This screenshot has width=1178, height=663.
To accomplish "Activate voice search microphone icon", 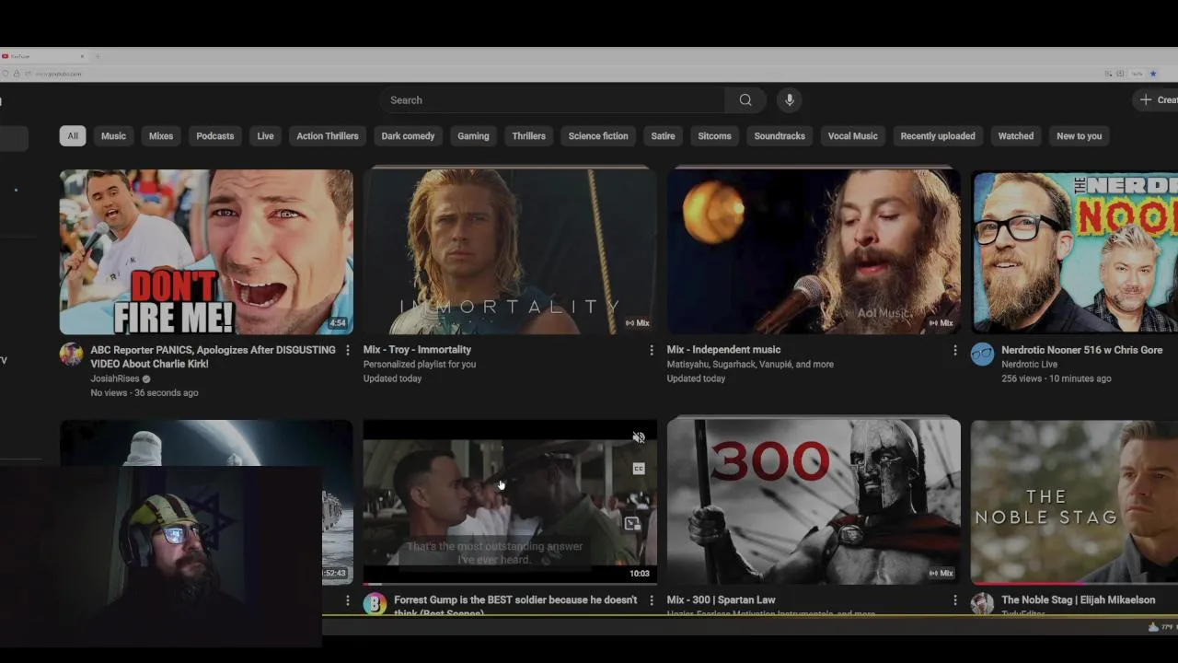I will click(x=789, y=100).
